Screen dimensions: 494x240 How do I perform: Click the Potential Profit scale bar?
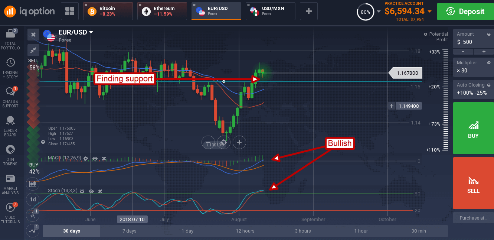[445, 100]
